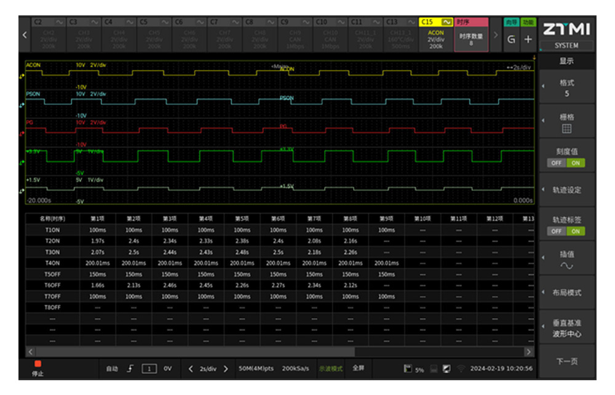Click the 自动 auto trigger mode
615x395 pixels.
click(x=112, y=369)
